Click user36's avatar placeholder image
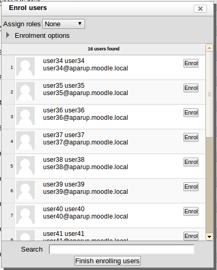Image resolution: width=217 pixels, height=270 pixels. click(x=25, y=116)
